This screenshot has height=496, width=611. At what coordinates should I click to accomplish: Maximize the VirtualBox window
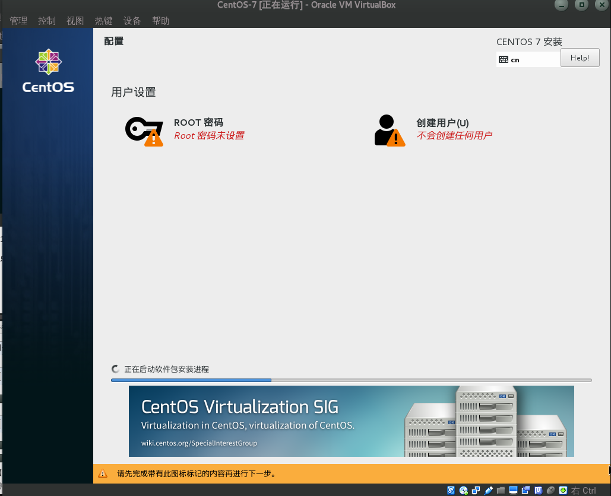(x=581, y=5)
